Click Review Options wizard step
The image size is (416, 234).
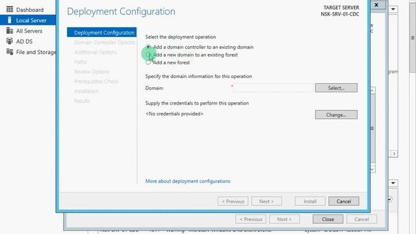[x=92, y=71]
